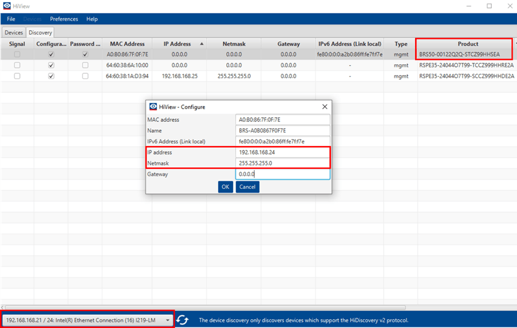The image size is (517, 328).
Task: Click the Gateway column header
Action: tap(289, 44)
